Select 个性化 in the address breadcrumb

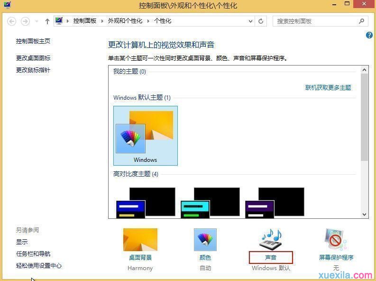point(163,21)
